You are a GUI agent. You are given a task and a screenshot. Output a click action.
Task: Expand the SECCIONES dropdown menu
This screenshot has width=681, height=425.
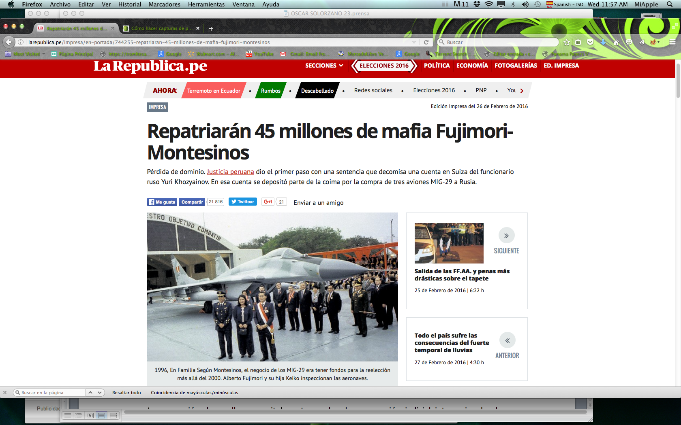click(x=324, y=66)
